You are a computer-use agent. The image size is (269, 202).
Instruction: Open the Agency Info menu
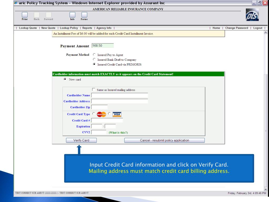pos(104,28)
